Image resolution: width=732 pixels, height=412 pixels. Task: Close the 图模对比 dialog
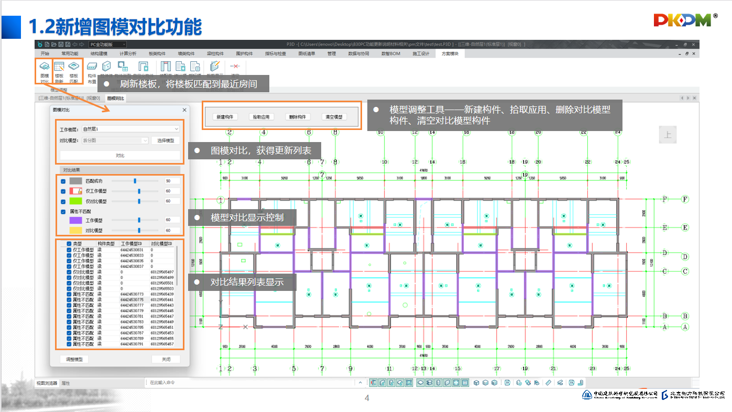point(184,110)
